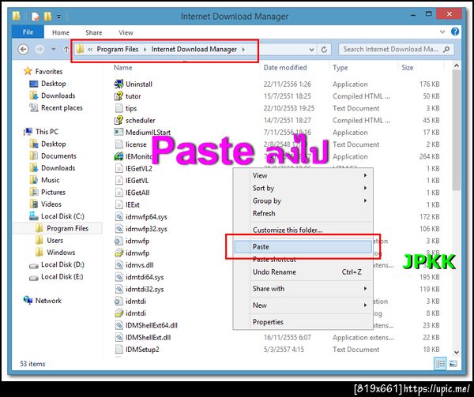This screenshot has width=474, height=397.
Task: Click Internet Download Manager breadcrumb segment
Action: pyautogui.click(x=194, y=49)
